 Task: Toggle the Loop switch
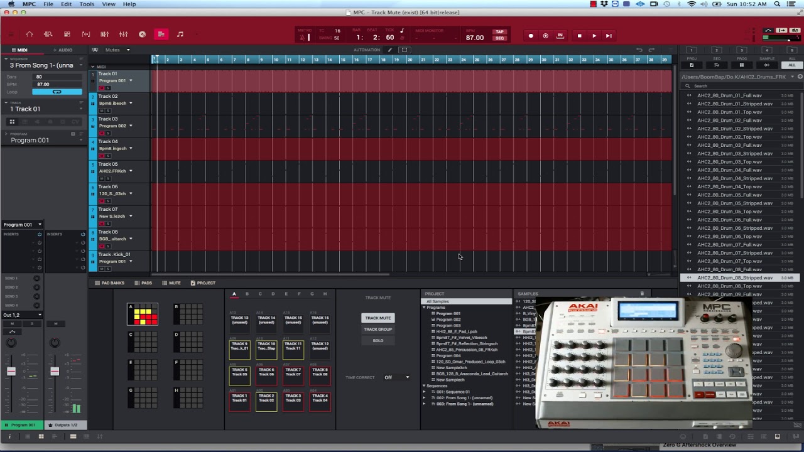coord(57,92)
